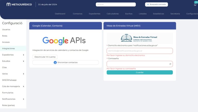This screenshot has width=198, height=112.
Task: Click the Integración de servicios de calendario description
Action: click(x=60, y=50)
